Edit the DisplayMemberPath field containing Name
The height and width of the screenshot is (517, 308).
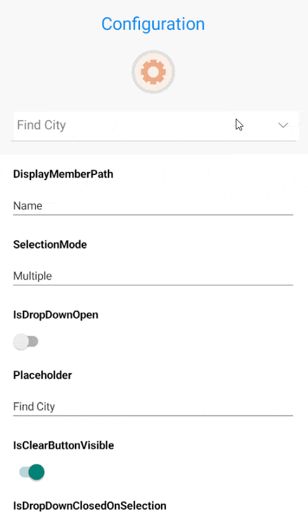point(153,206)
